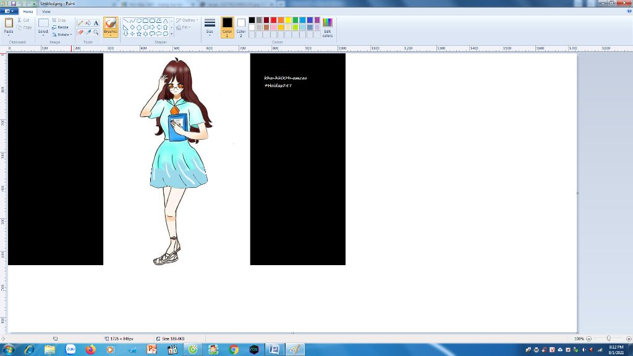Select Color 2 background box
Image resolution: width=633 pixels, height=356 pixels.
click(x=241, y=27)
